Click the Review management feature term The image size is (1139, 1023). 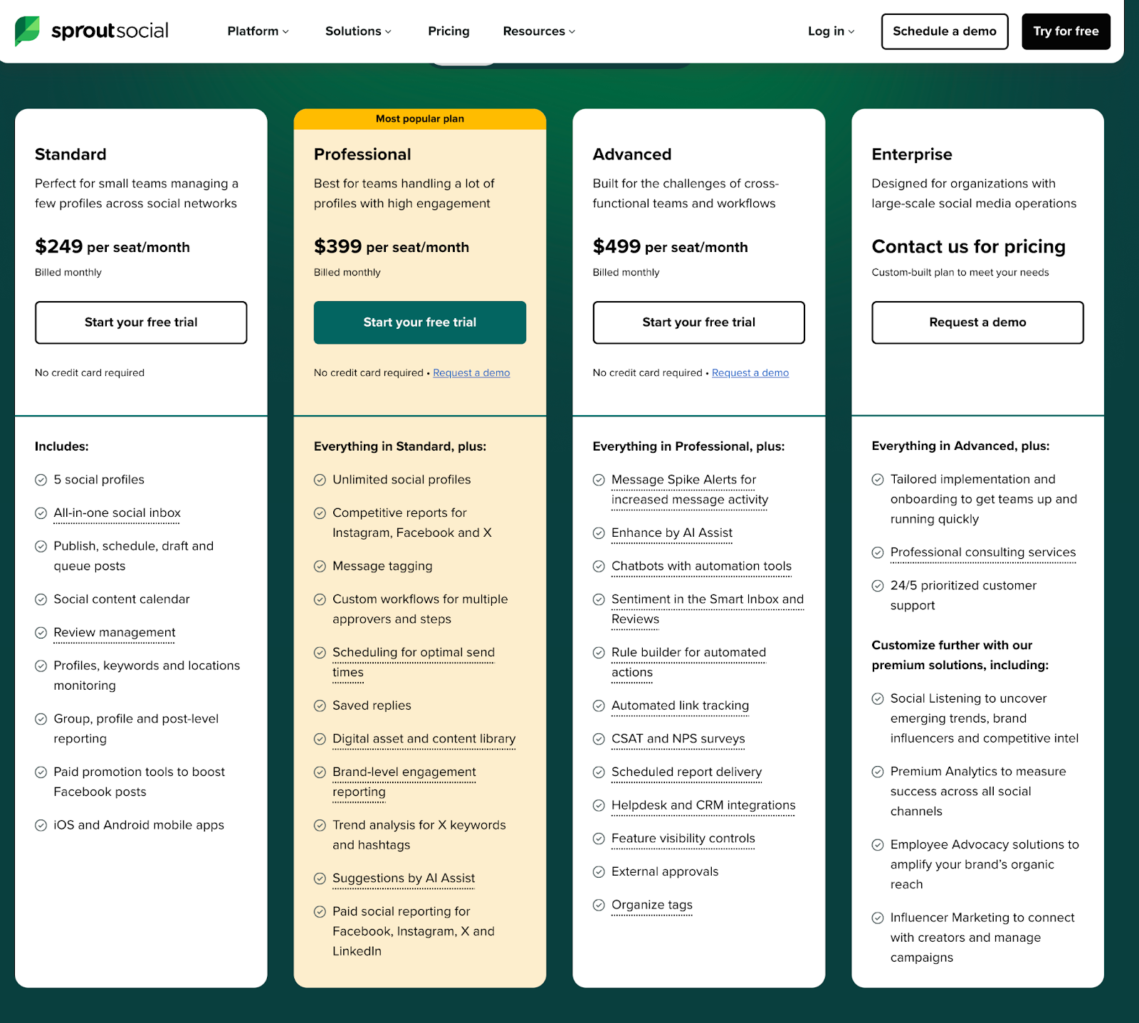click(115, 633)
